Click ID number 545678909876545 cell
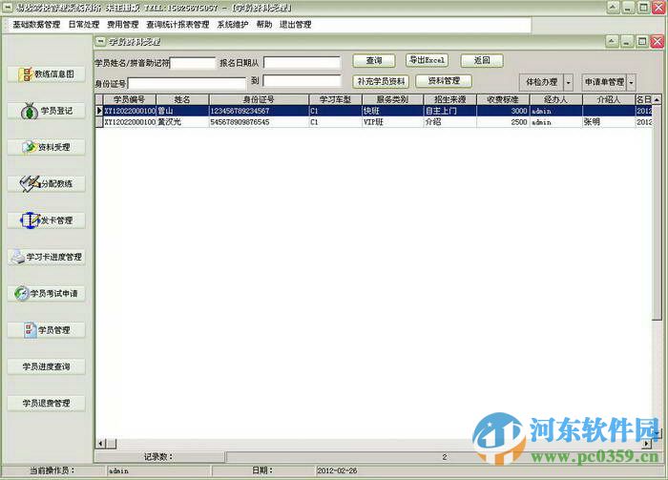The image size is (668, 480). tap(259, 122)
